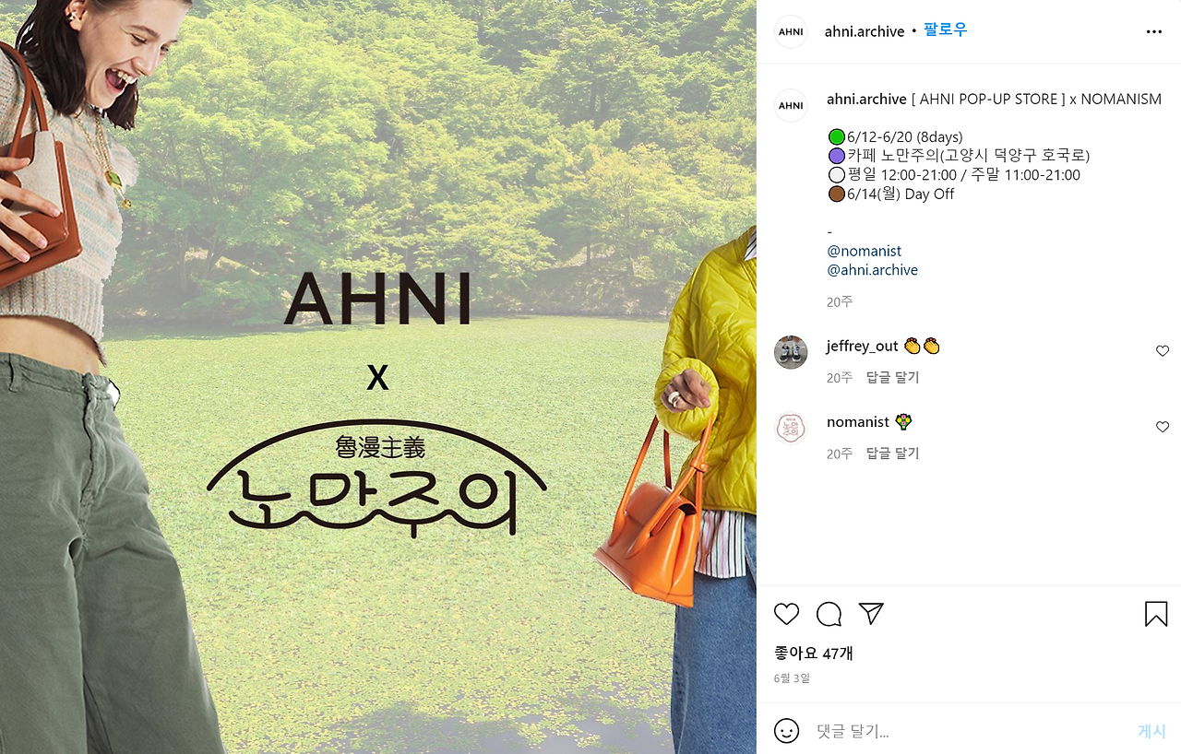Open jeffrey_out's profile avatar
This screenshot has width=1181, height=754.
791,352
